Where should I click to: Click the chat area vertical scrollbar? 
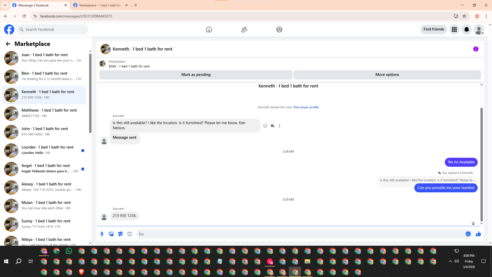[481, 164]
